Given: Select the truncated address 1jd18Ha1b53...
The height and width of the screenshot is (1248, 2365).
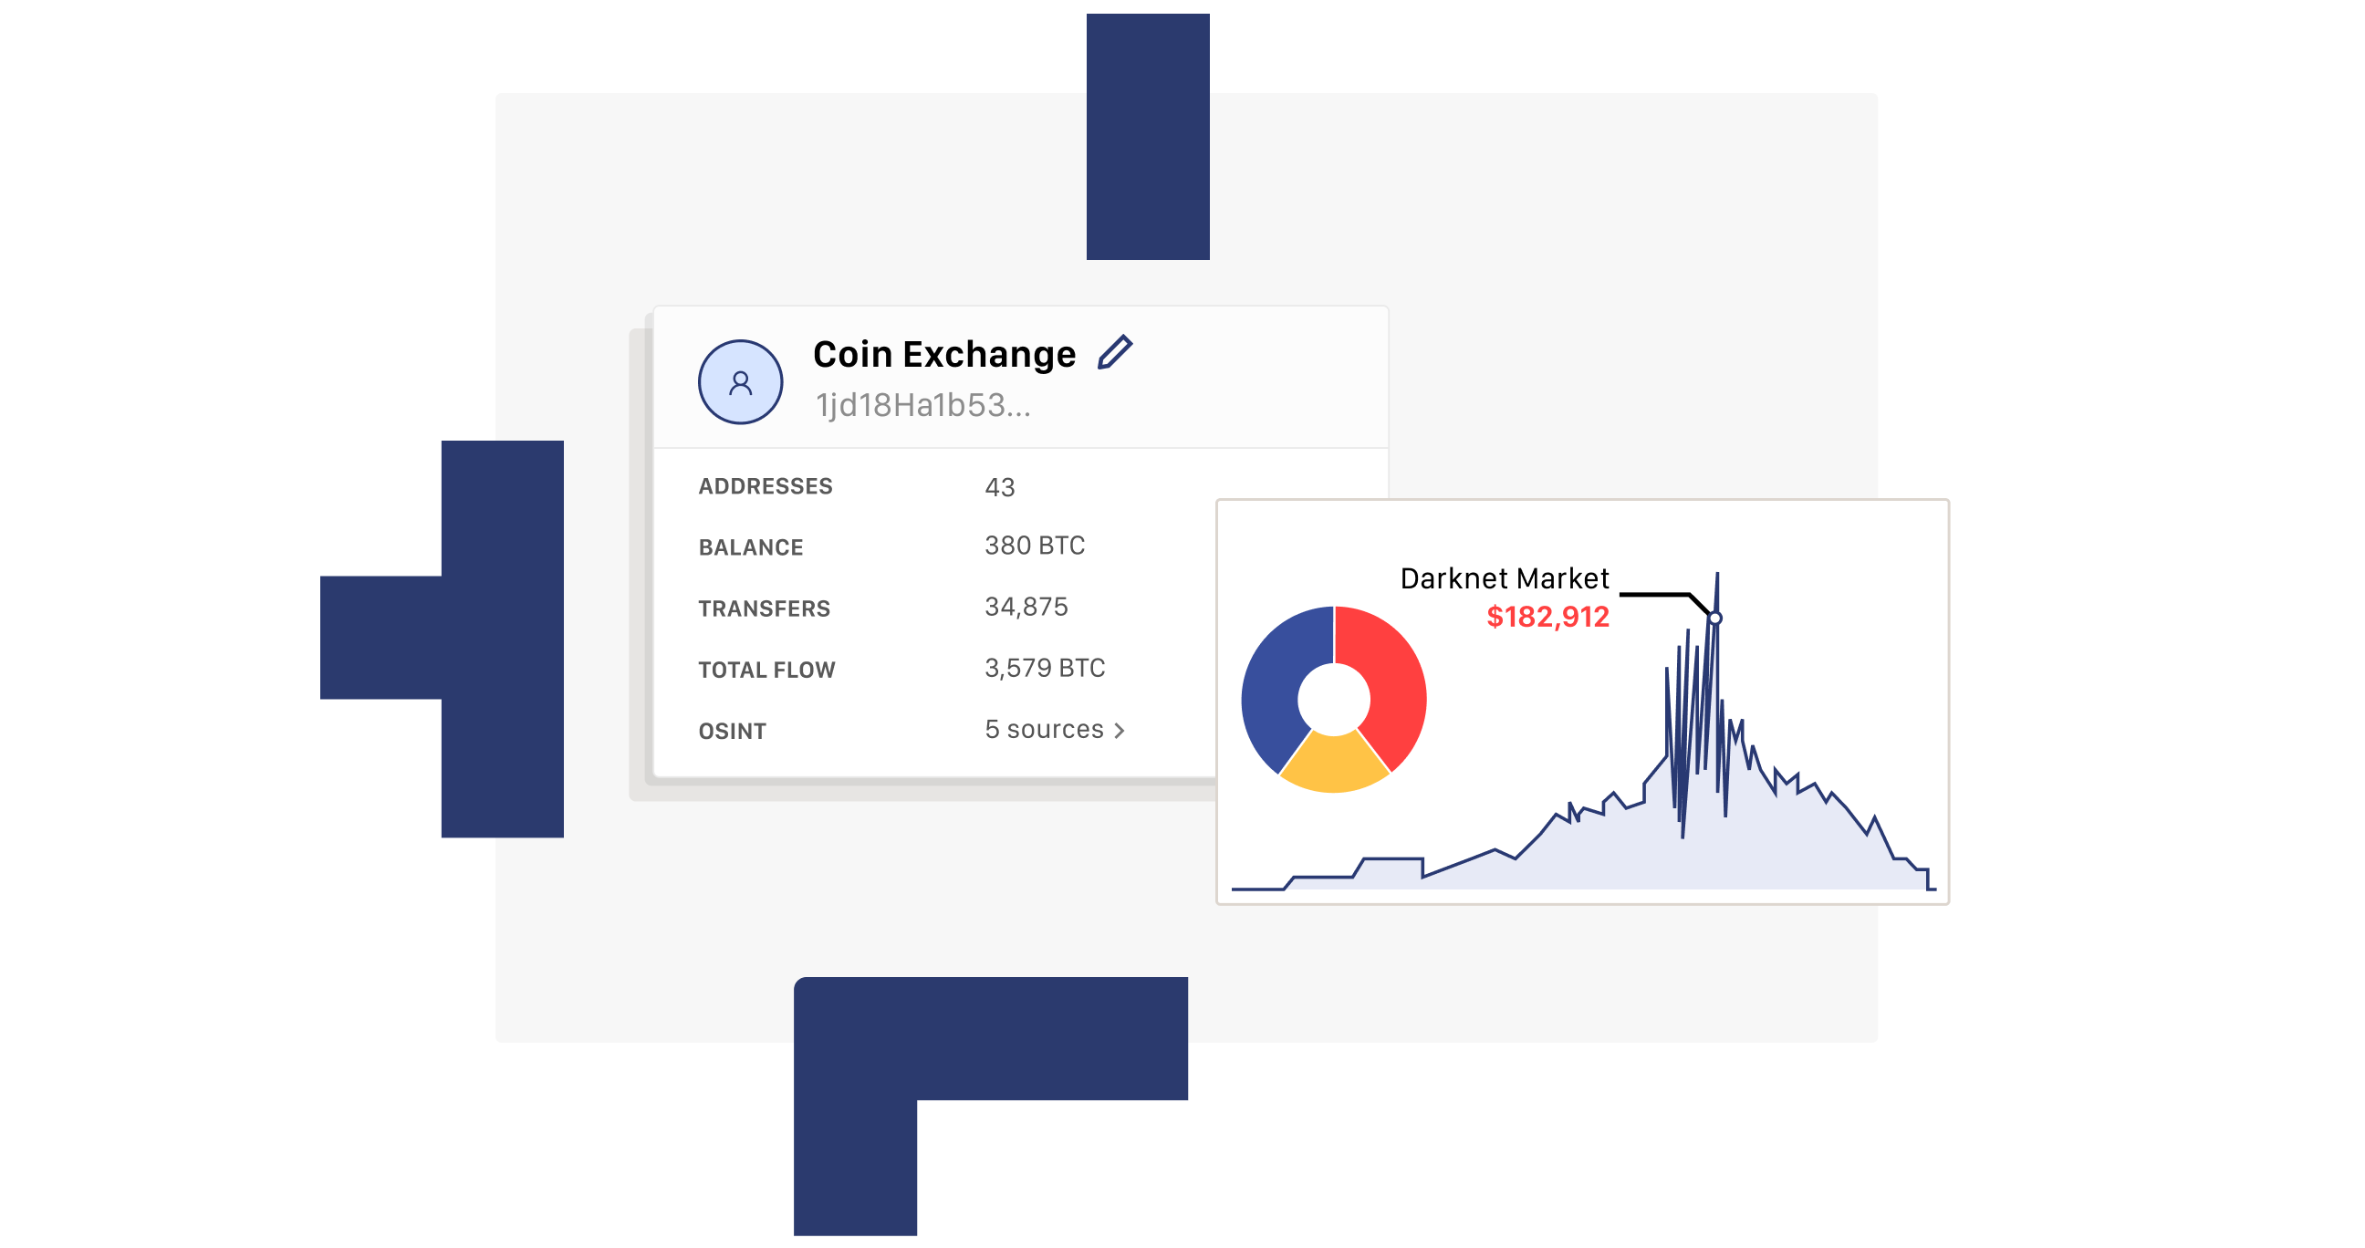Looking at the screenshot, I should point(922,405).
